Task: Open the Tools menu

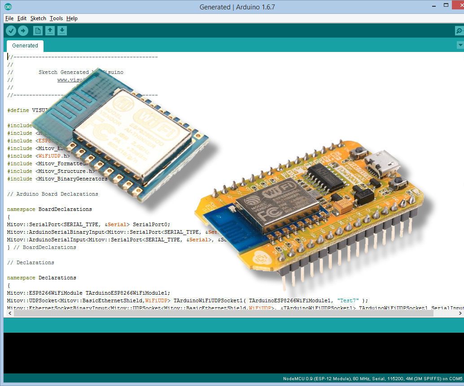Action: [x=56, y=18]
